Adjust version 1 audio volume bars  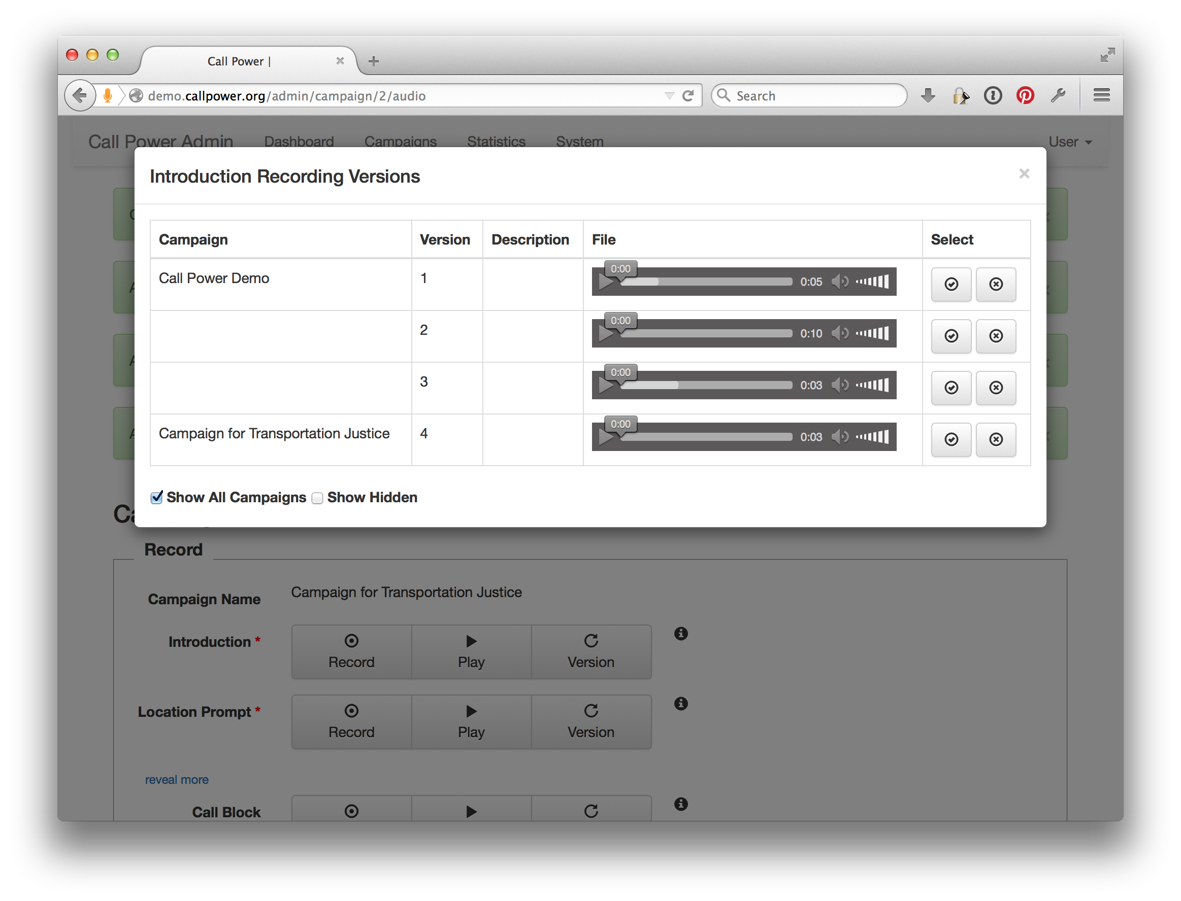[x=872, y=282]
